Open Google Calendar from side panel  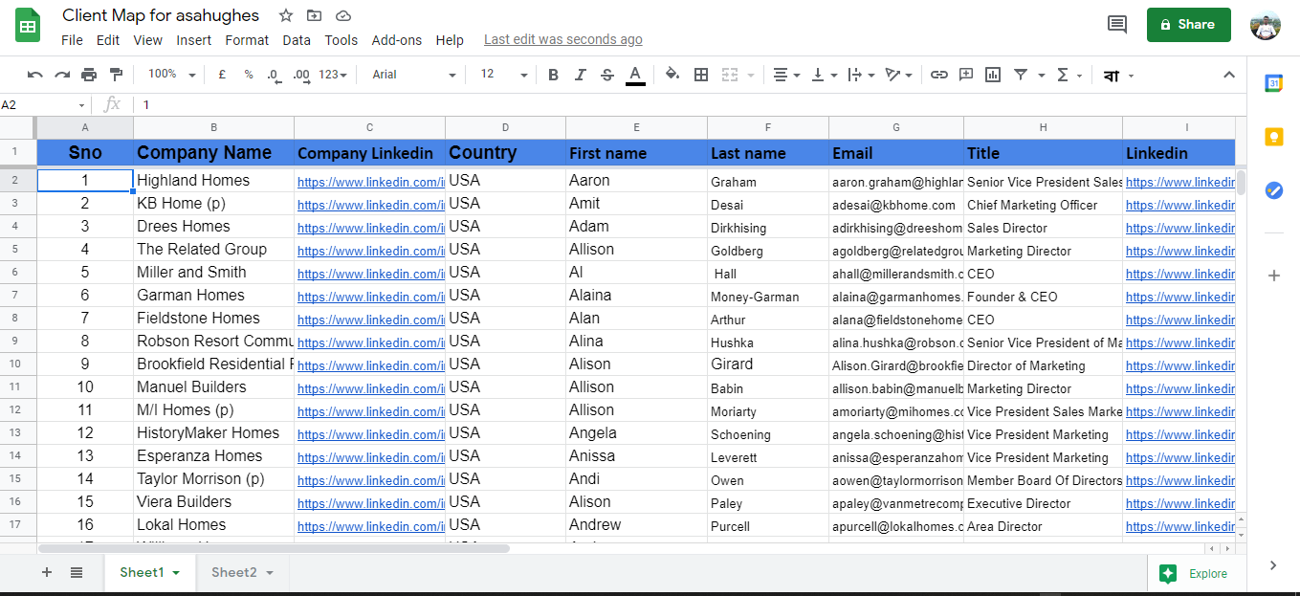click(1273, 83)
